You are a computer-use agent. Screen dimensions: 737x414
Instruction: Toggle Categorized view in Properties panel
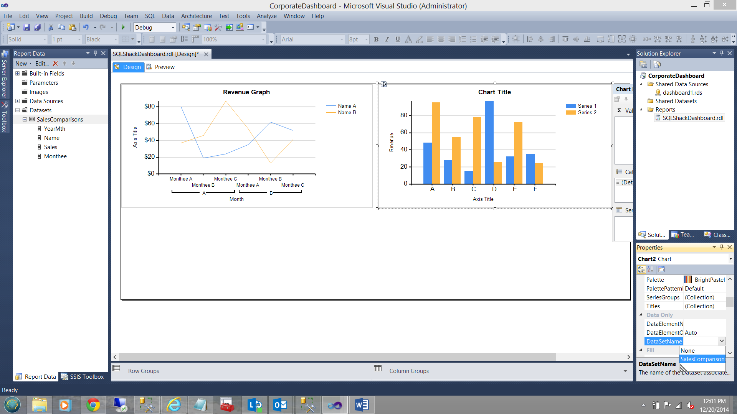click(x=641, y=269)
